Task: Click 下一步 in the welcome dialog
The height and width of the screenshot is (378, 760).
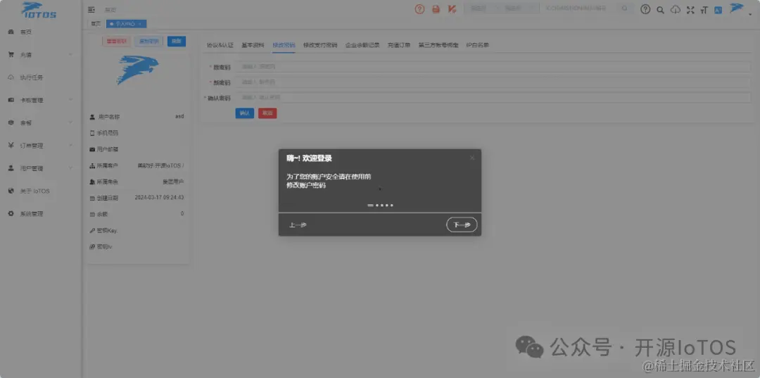Action: point(462,225)
